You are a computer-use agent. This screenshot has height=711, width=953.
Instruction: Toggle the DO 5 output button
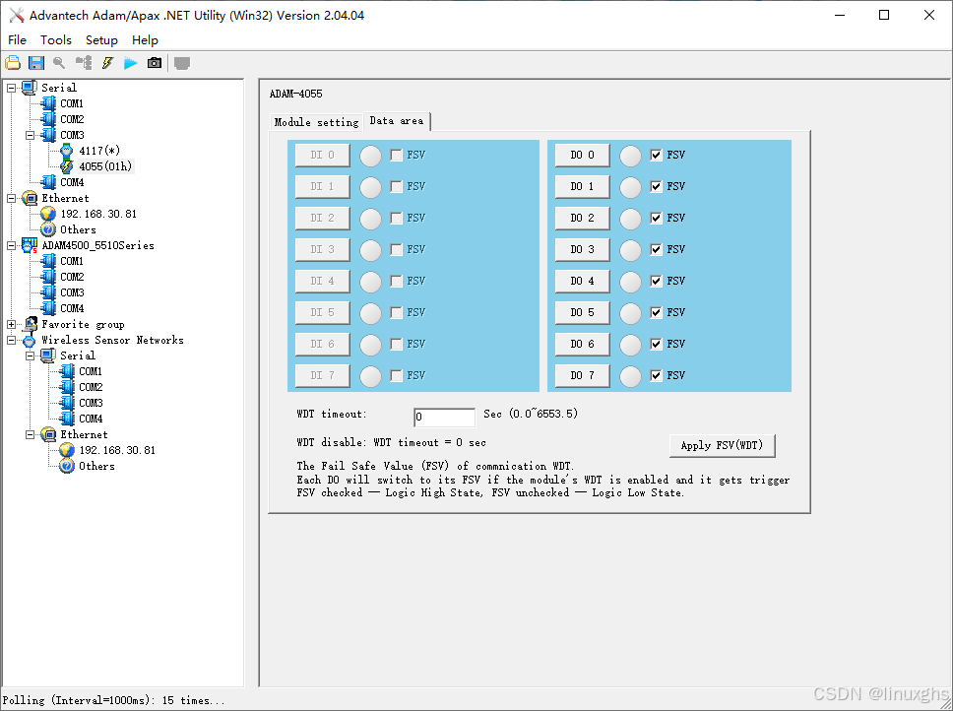tap(582, 312)
